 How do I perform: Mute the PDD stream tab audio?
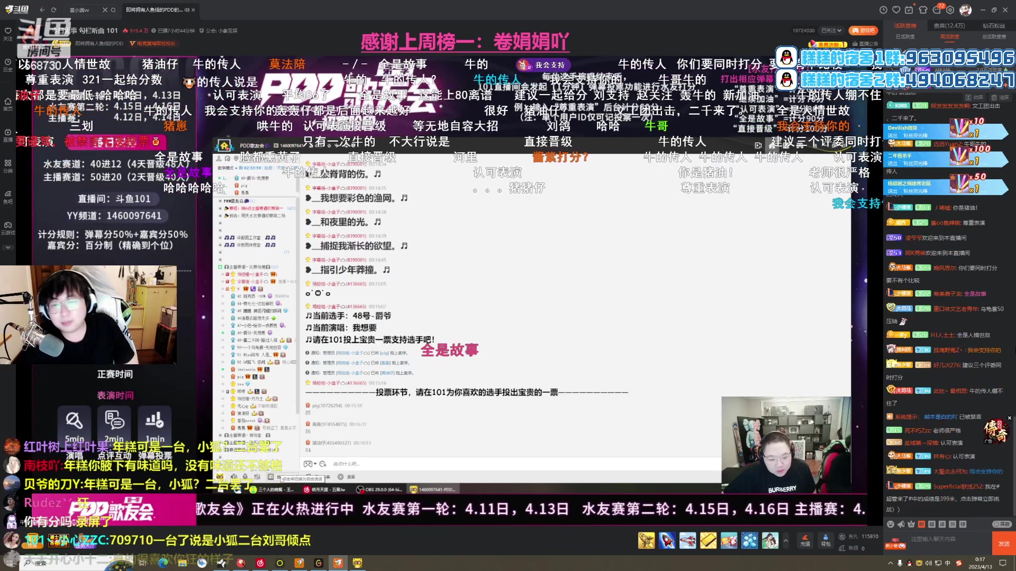(x=187, y=10)
